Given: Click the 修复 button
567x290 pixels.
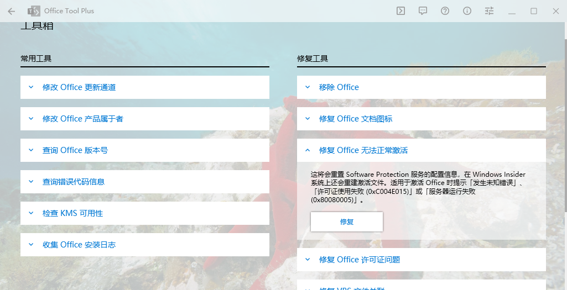Looking at the screenshot, I should click(x=347, y=222).
